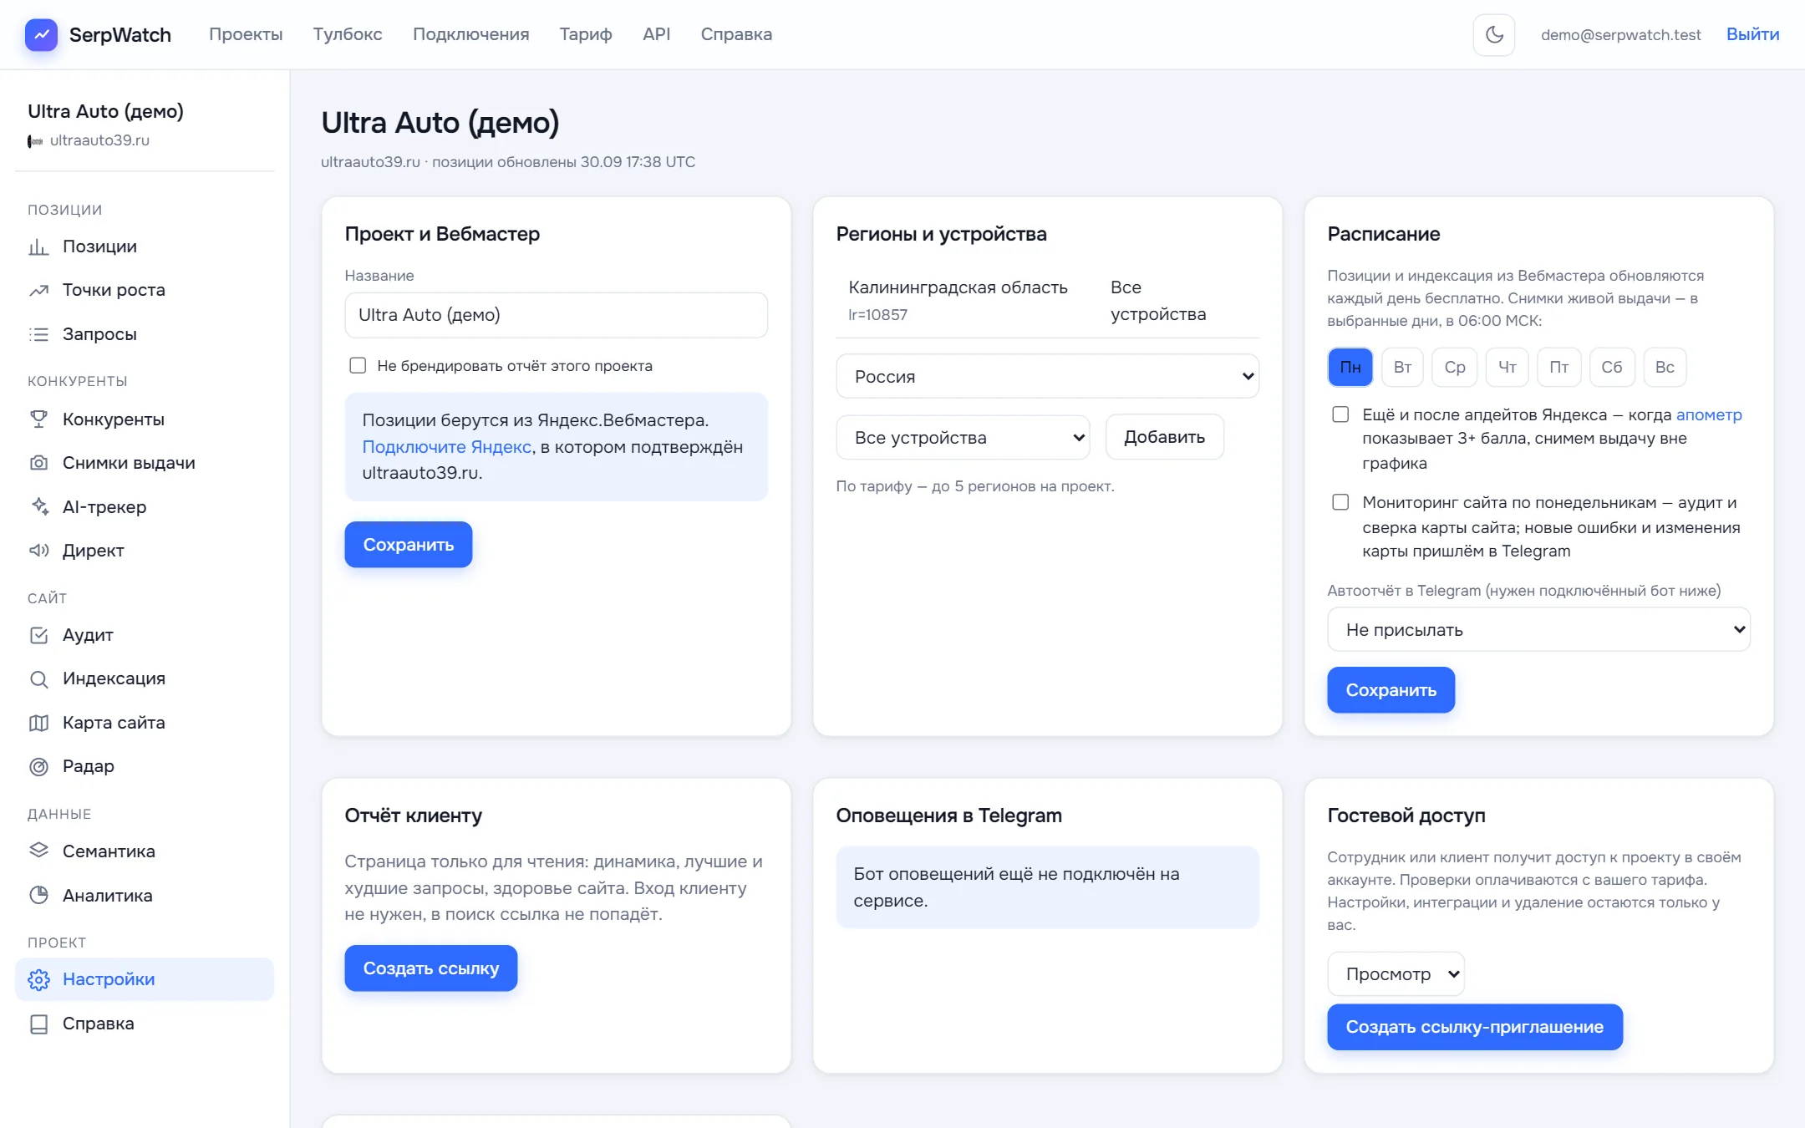Toggle Вс schedule day

click(1665, 367)
